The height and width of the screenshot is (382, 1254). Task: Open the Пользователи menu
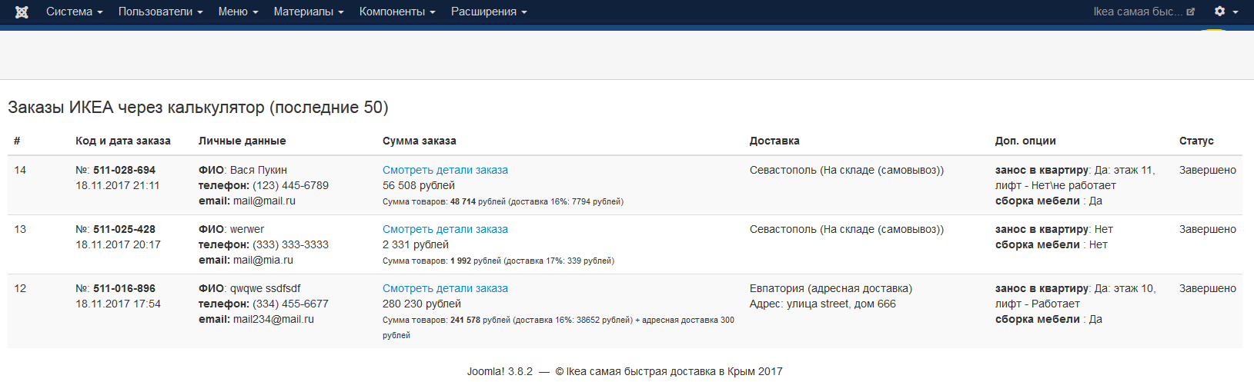tap(160, 12)
